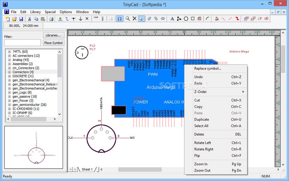Viewport: 289px width, 181px height.
Task: Open the Z-Order submenu arrow
Action: [x=243, y=92]
